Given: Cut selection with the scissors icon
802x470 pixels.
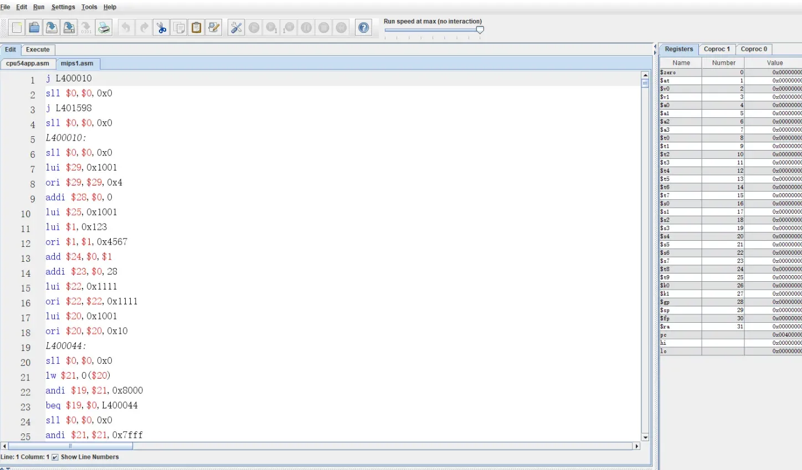Looking at the screenshot, I should click(x=161, y=28).
